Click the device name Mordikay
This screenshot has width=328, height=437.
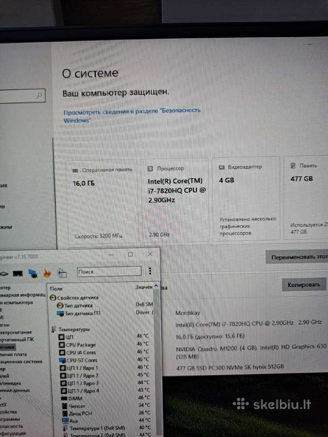pyautogui.click(x=188, y=313)
